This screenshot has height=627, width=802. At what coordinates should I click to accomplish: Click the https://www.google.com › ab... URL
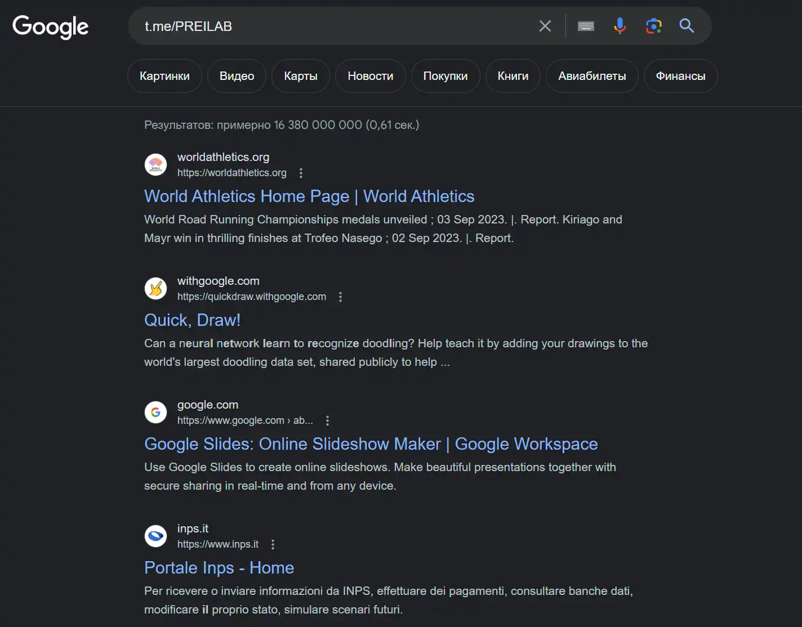click(245, 420)
